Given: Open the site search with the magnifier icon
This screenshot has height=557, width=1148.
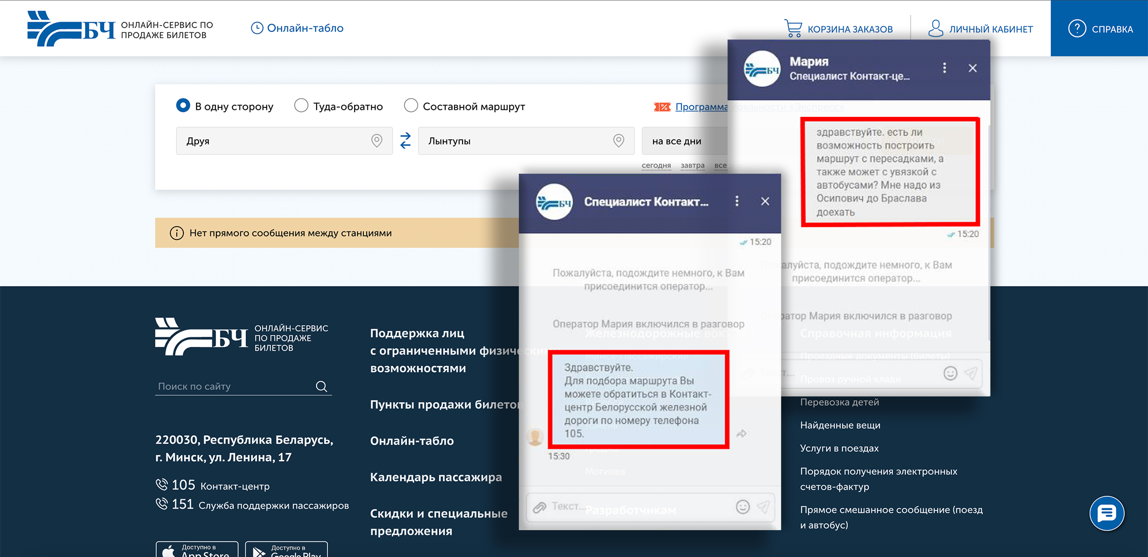Looking at the screenshot, I should [322, 386].
